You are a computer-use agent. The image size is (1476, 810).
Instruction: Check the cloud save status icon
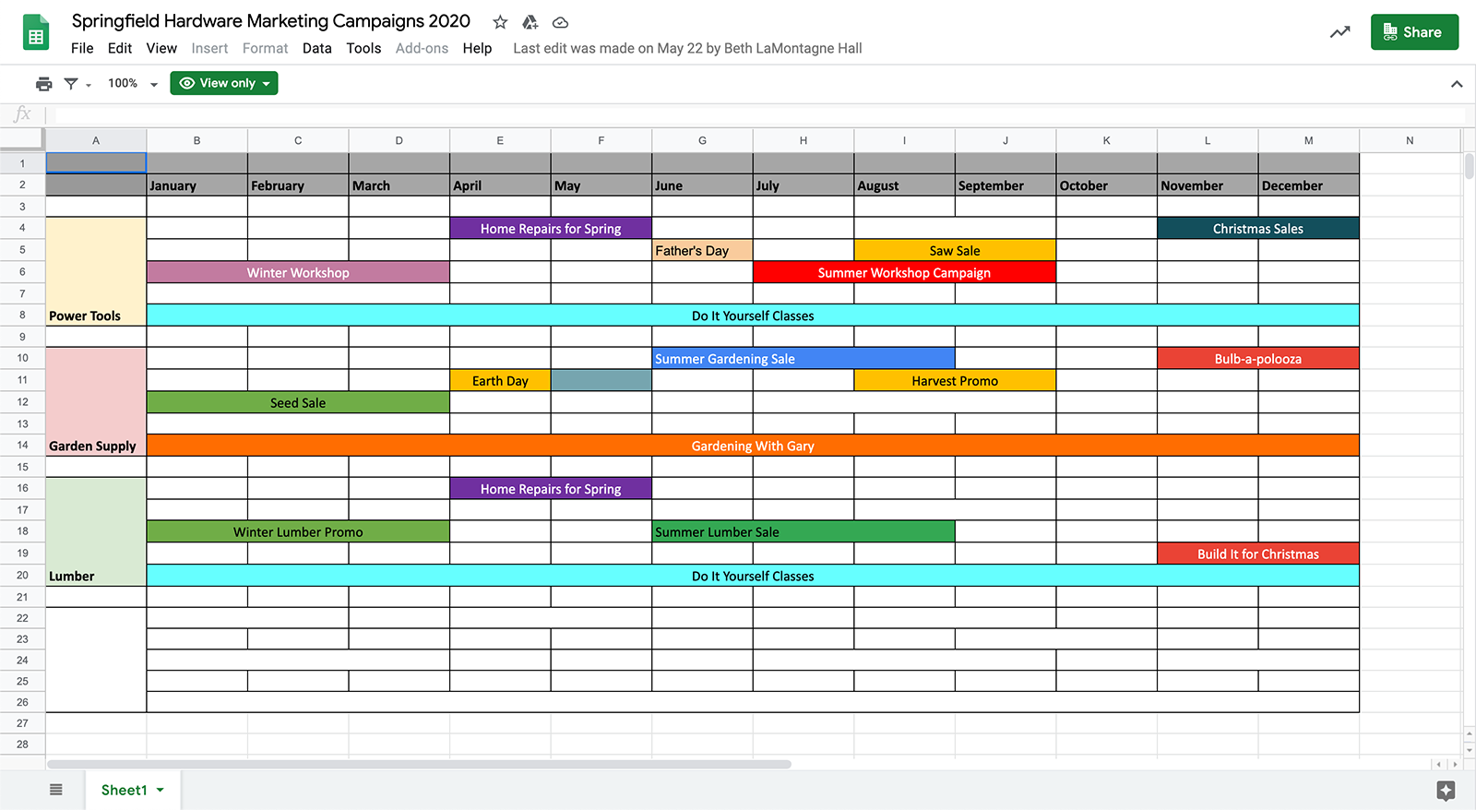[560, 22]
